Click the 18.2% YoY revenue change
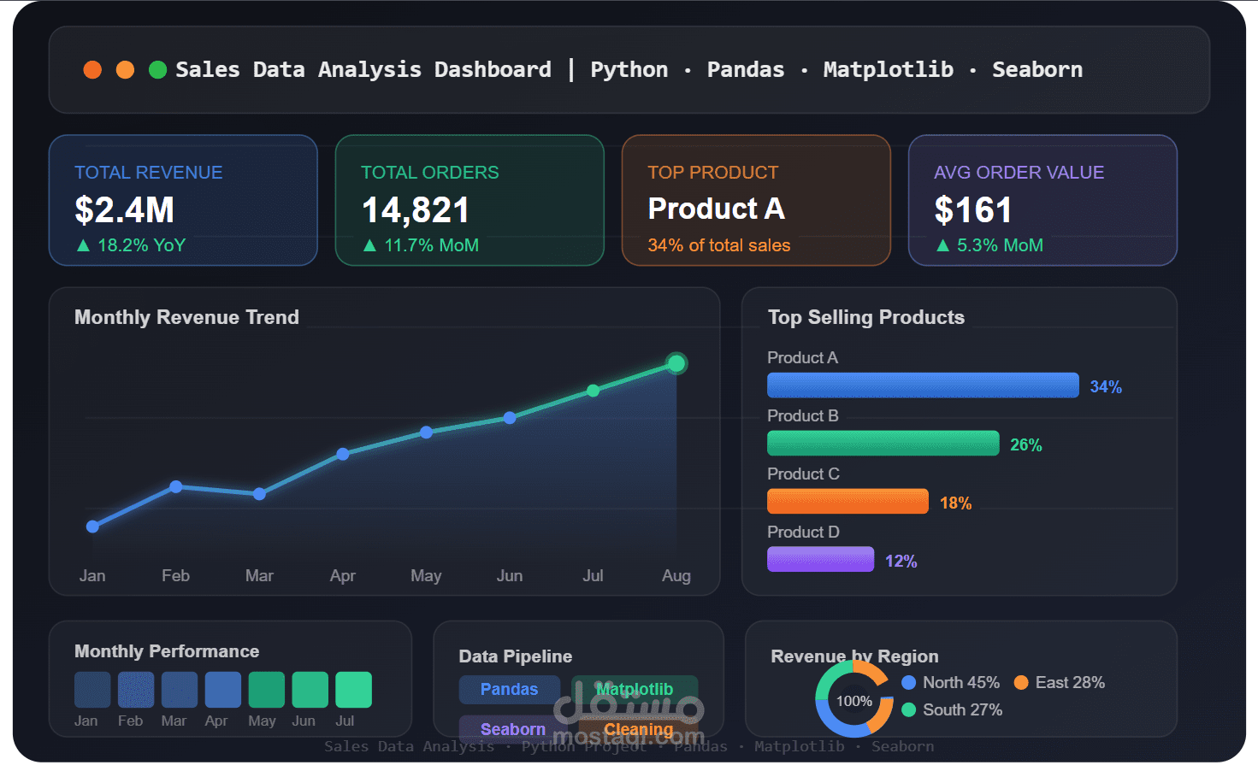This screenshot has height=765, width=1258. point(131,245)
